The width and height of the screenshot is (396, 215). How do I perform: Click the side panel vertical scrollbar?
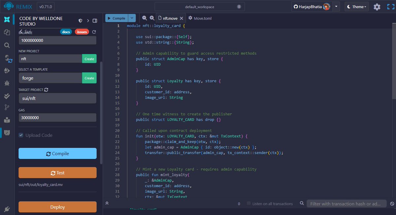101,112
